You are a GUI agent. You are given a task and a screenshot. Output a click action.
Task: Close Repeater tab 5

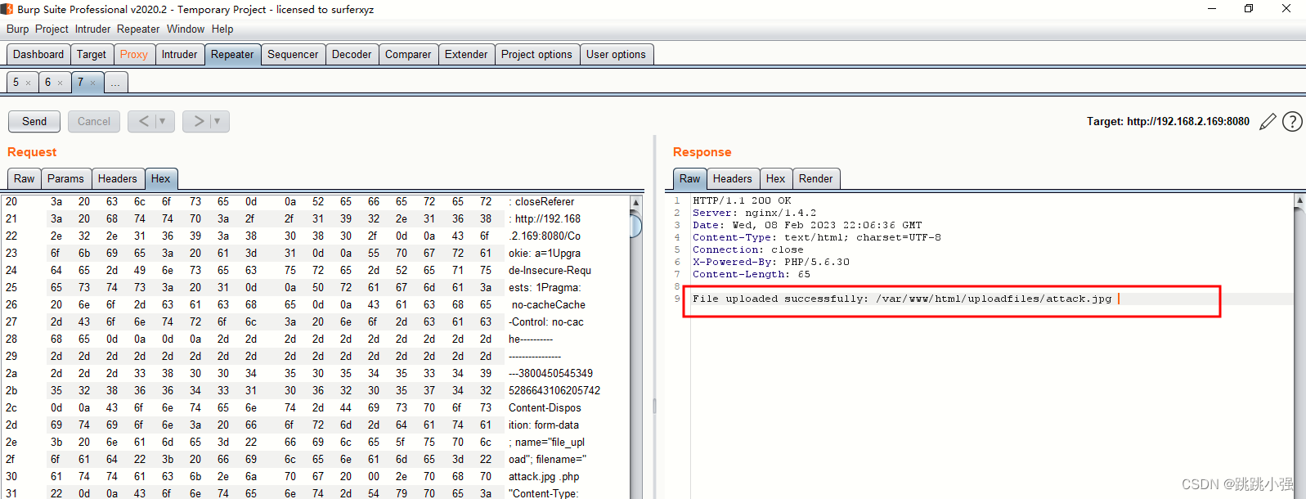tap(28, 83)
